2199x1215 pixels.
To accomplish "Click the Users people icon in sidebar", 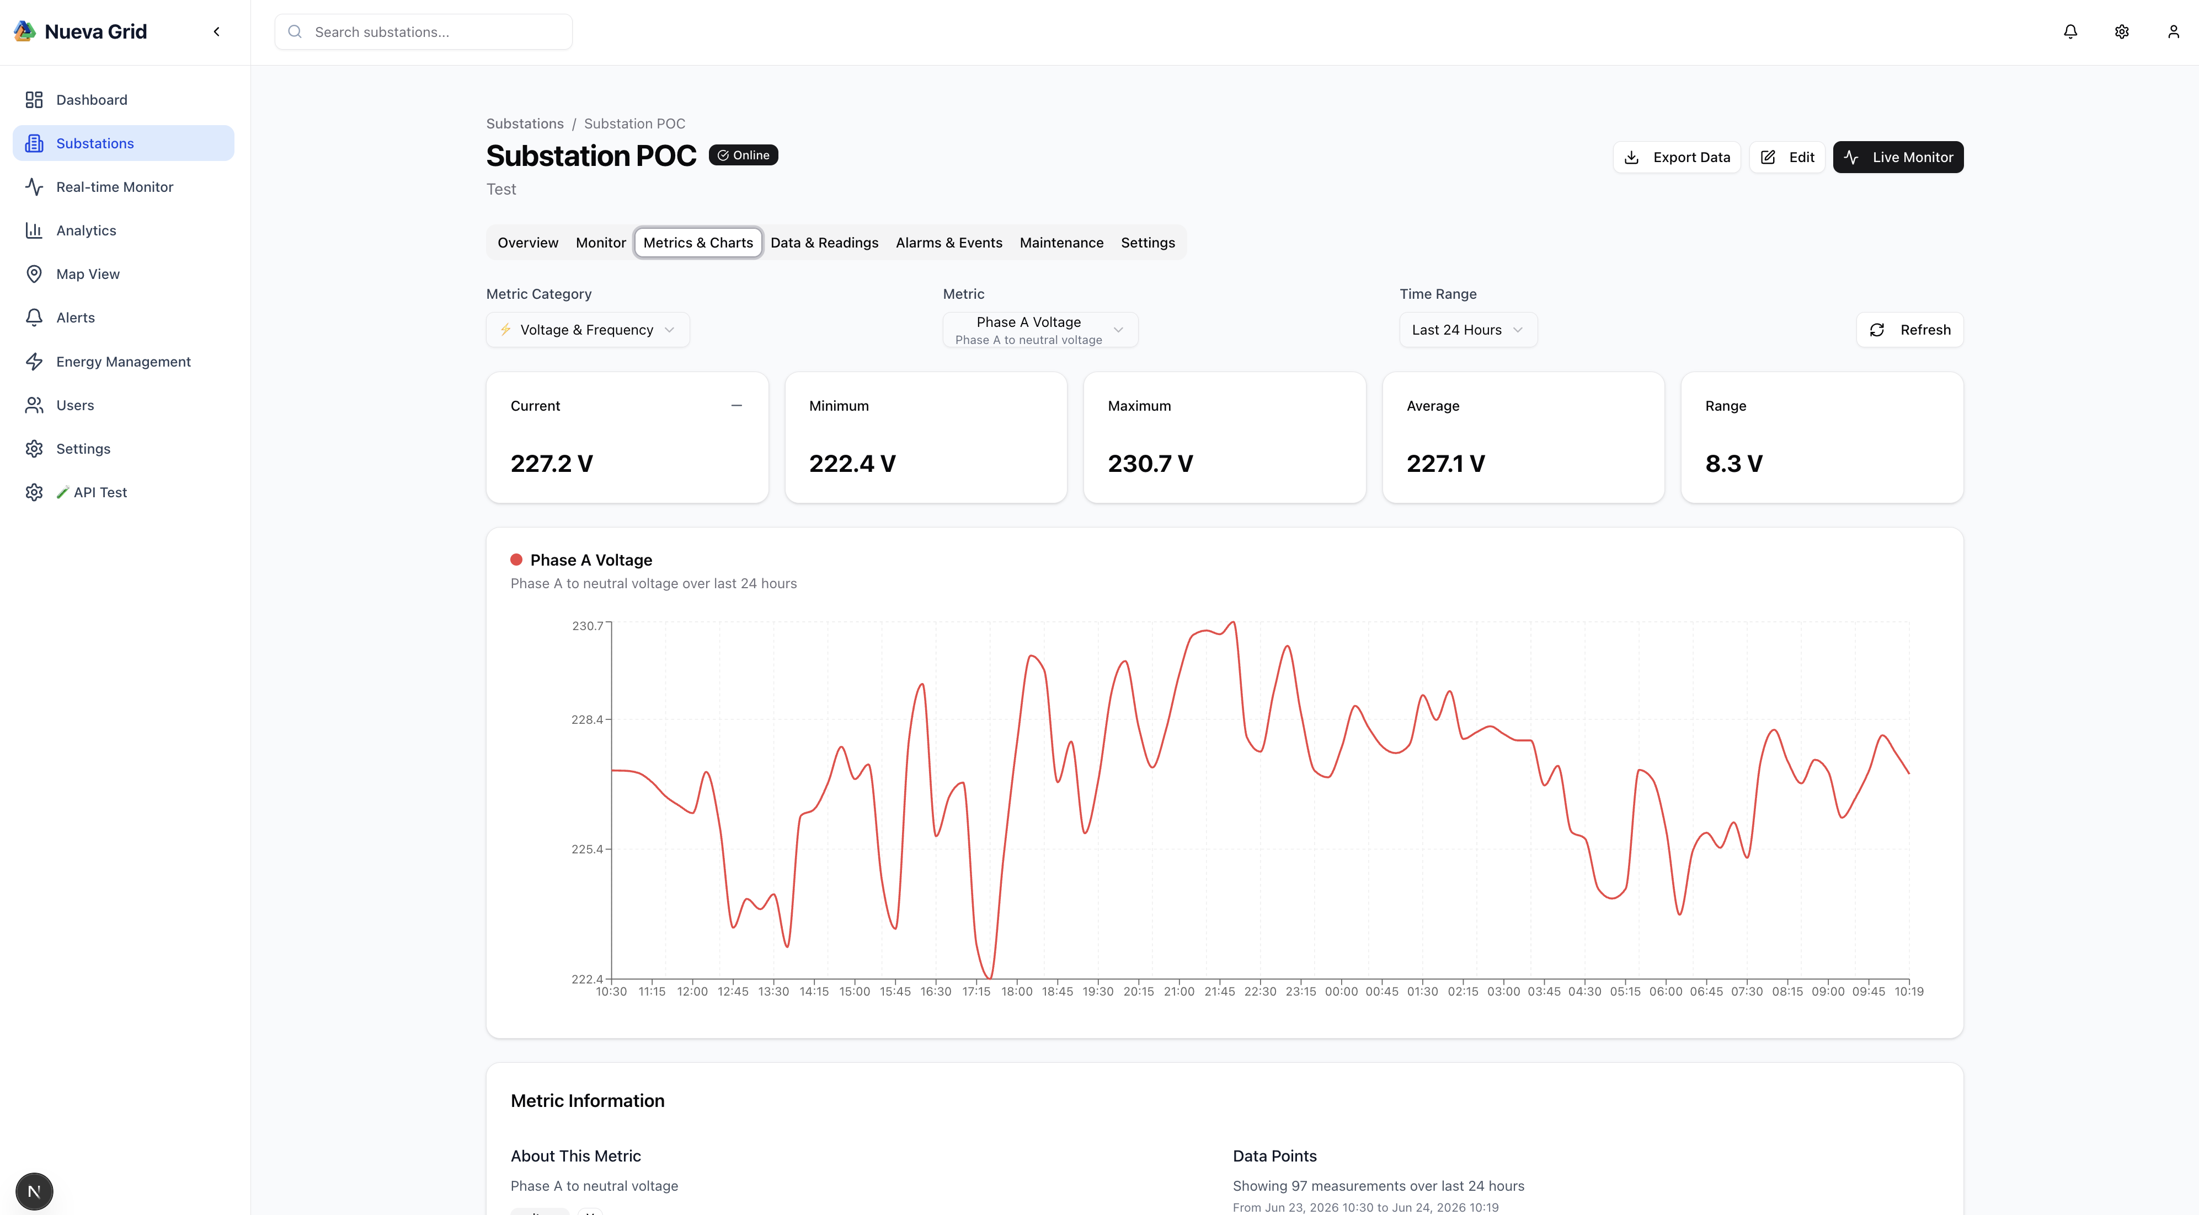I will point(34,405).
